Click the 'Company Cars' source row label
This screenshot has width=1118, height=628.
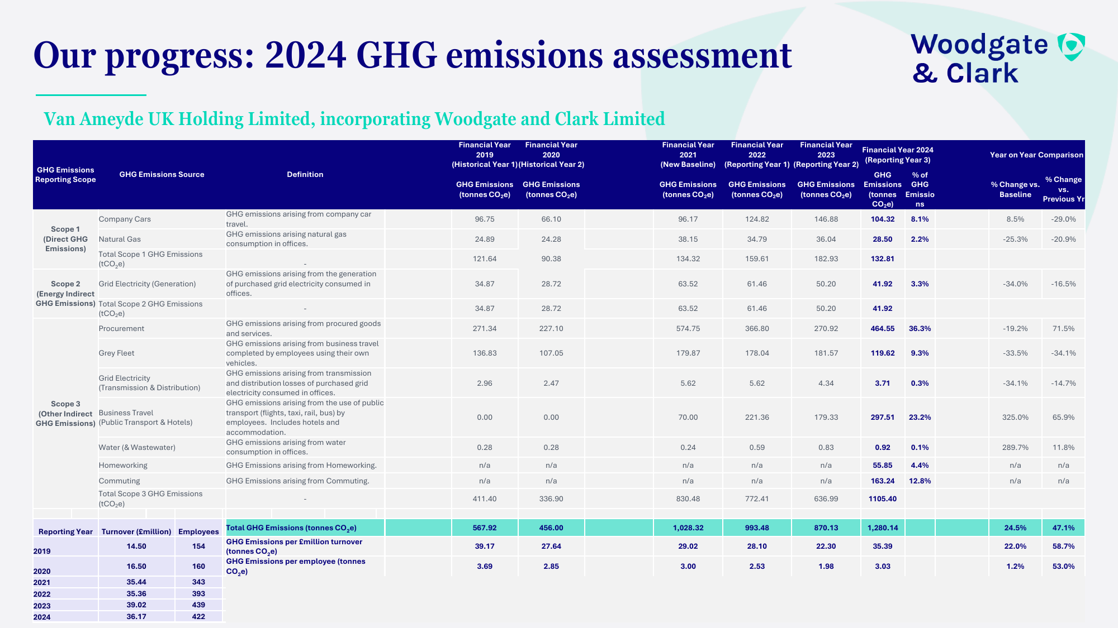[x=125, y=219]
